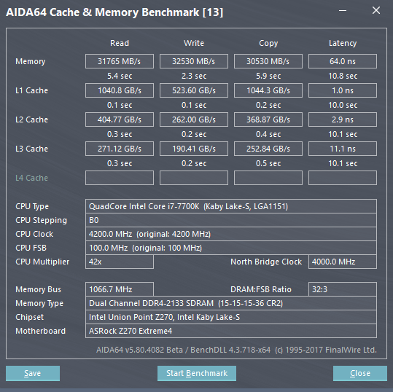Click DRAM:FSB Ratio value 32:3
The height and width of the screenshot is (392, 393).
point(343,289)
